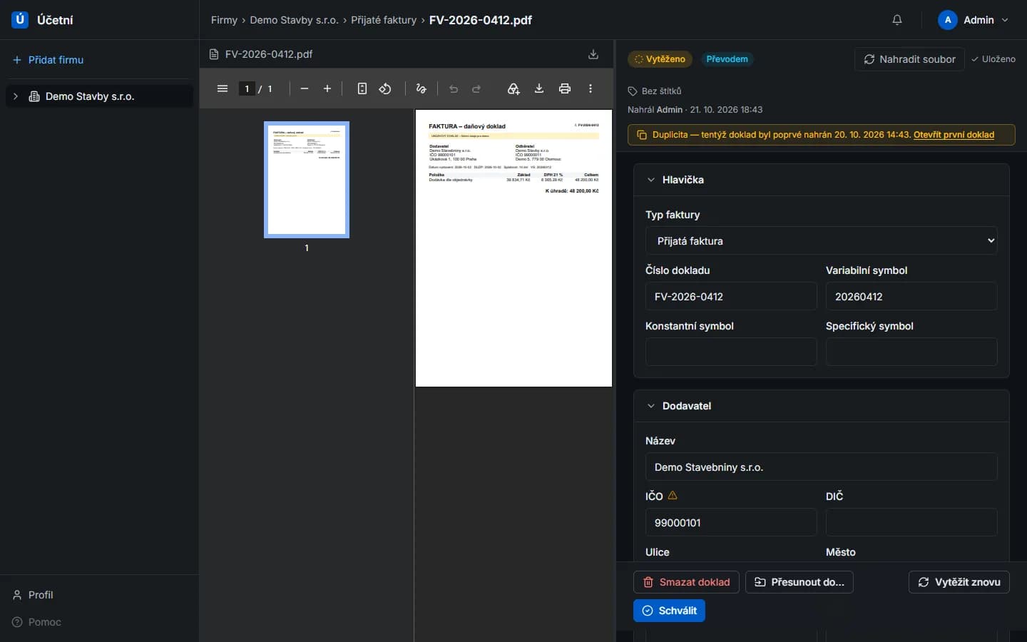
Task: Click Přidat firmu in the sidebar
Action: click(x=48, y=60)
